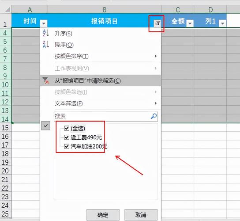Screen dimensions: 240x221
Task: Open the 时间 column filter dropdown
Action: tap(44, 23)
